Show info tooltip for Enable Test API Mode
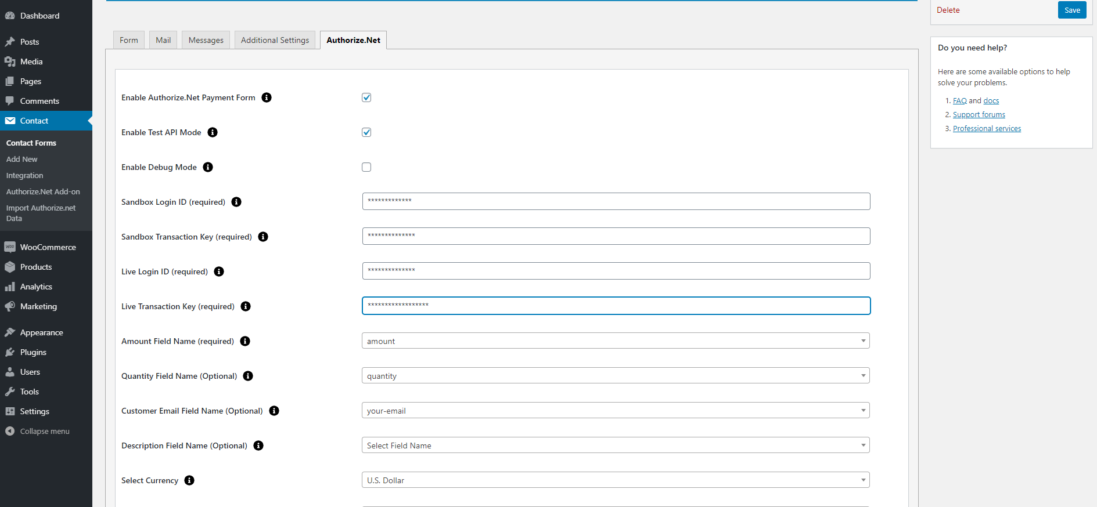1097x507 pixels. point(213,132)
